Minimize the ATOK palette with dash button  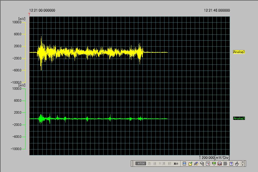pos(243,162)
